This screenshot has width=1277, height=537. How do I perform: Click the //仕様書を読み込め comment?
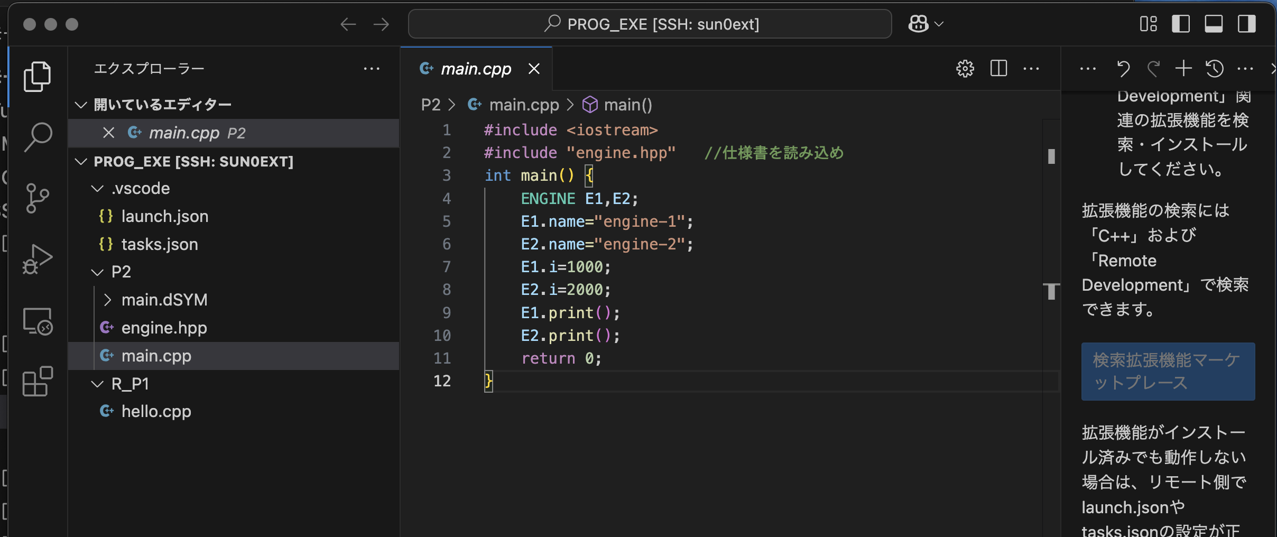[774, 153]
